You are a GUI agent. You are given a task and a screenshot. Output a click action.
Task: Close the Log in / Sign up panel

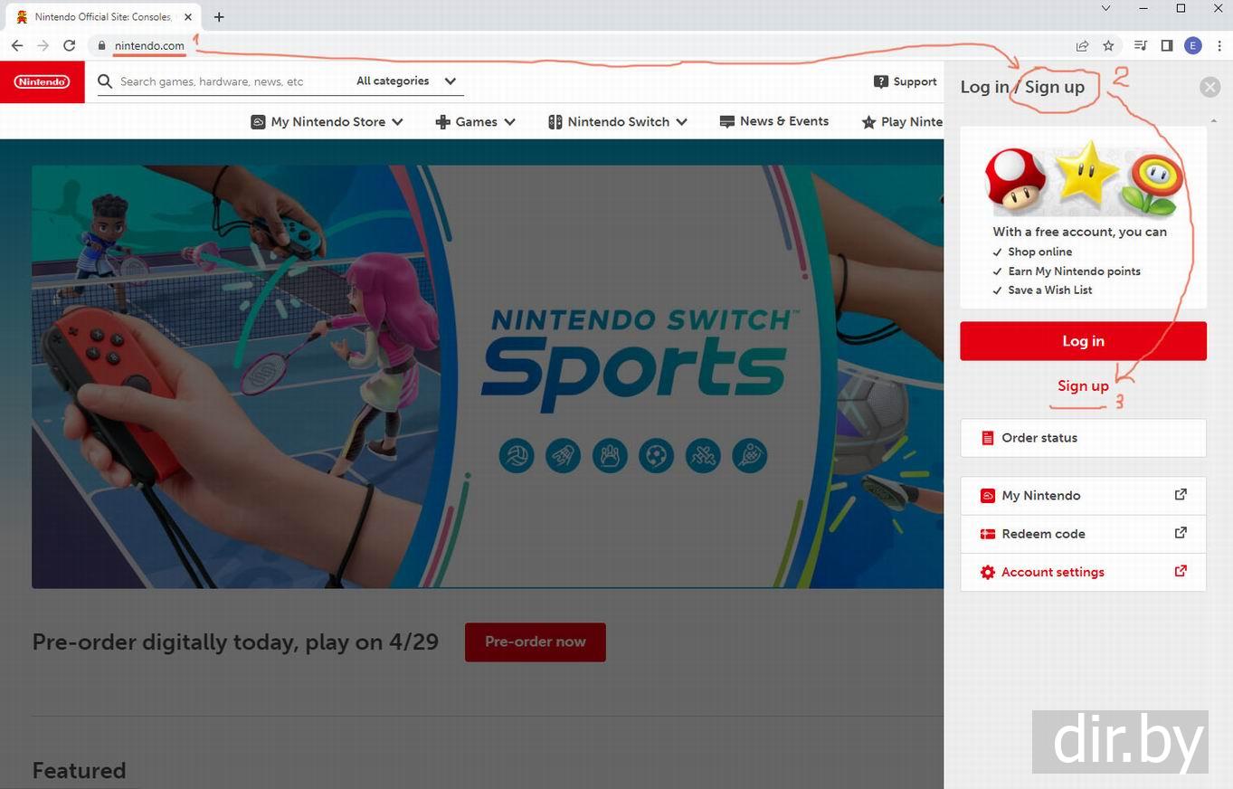[x=1209, y=87]
